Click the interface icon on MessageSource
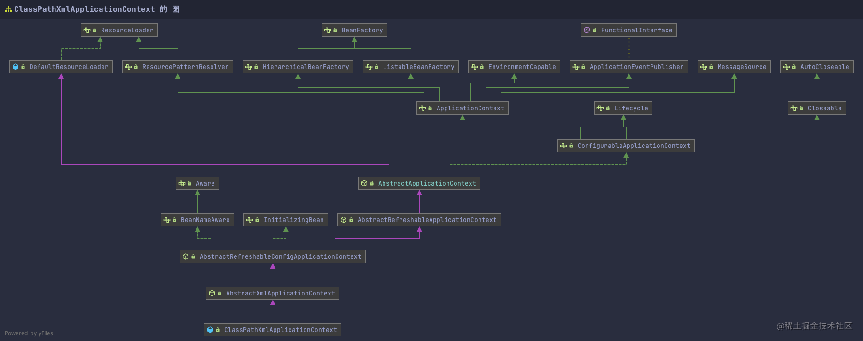 (x=704, y=67)
